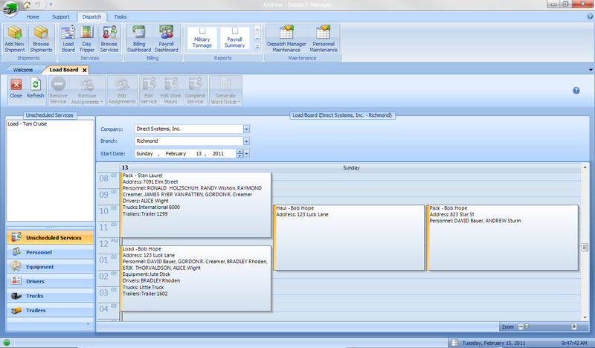
Task: Select the Pack - Bob Hope appointment
Action: (503, 237)
